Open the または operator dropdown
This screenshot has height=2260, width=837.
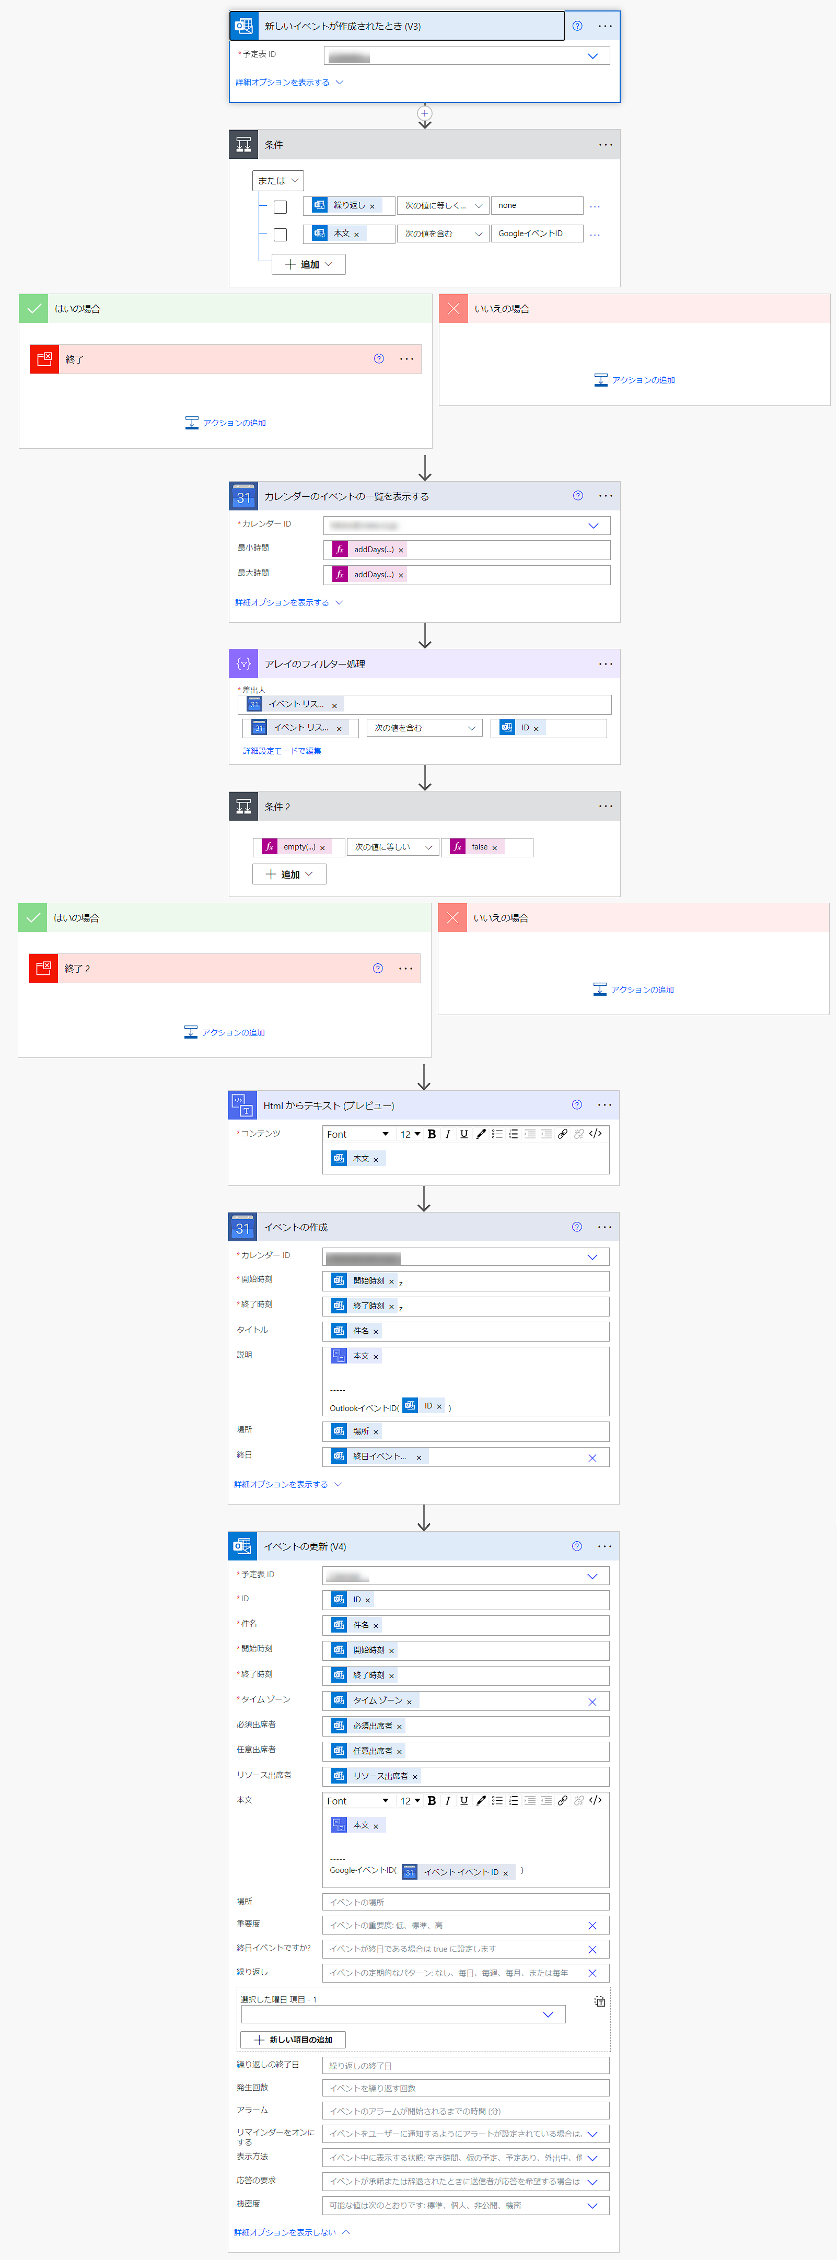278,181
